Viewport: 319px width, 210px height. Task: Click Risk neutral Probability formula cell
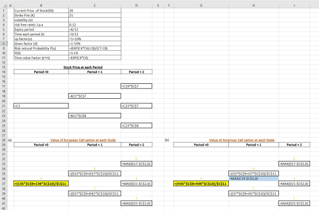(95, 49)
